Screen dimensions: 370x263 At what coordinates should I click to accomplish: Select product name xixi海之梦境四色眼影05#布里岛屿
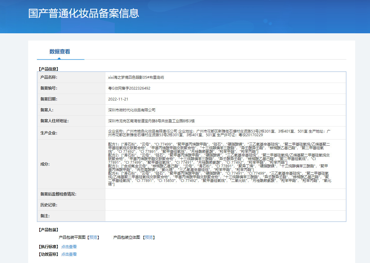(136, 77)
